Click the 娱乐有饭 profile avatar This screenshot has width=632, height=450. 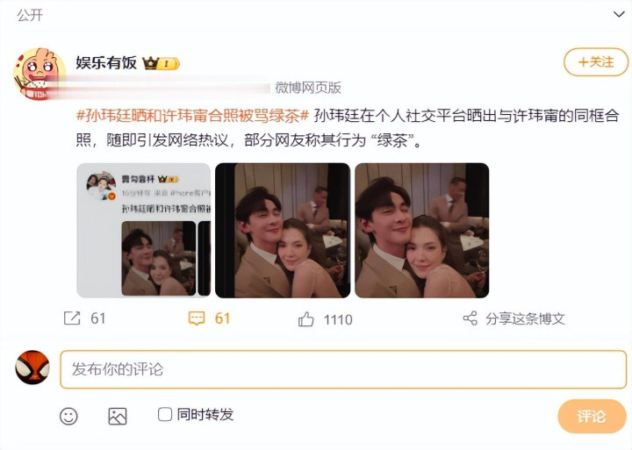[x=39, y=74]
